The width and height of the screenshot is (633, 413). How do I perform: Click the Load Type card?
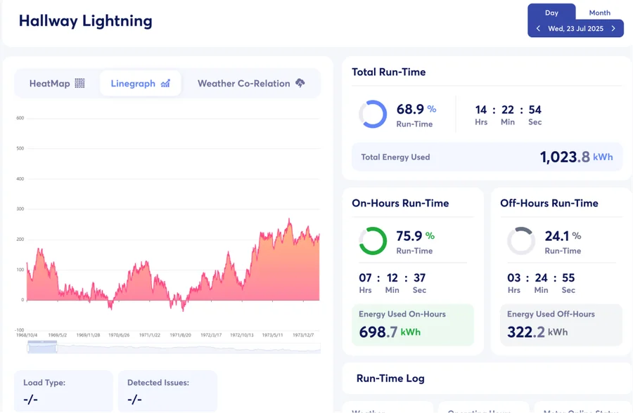[x=63, y=391]
